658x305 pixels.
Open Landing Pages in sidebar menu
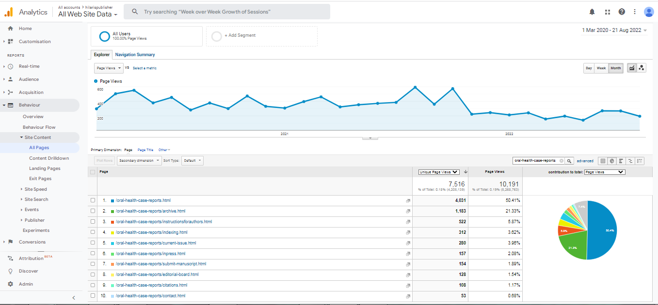coord(45,168)
